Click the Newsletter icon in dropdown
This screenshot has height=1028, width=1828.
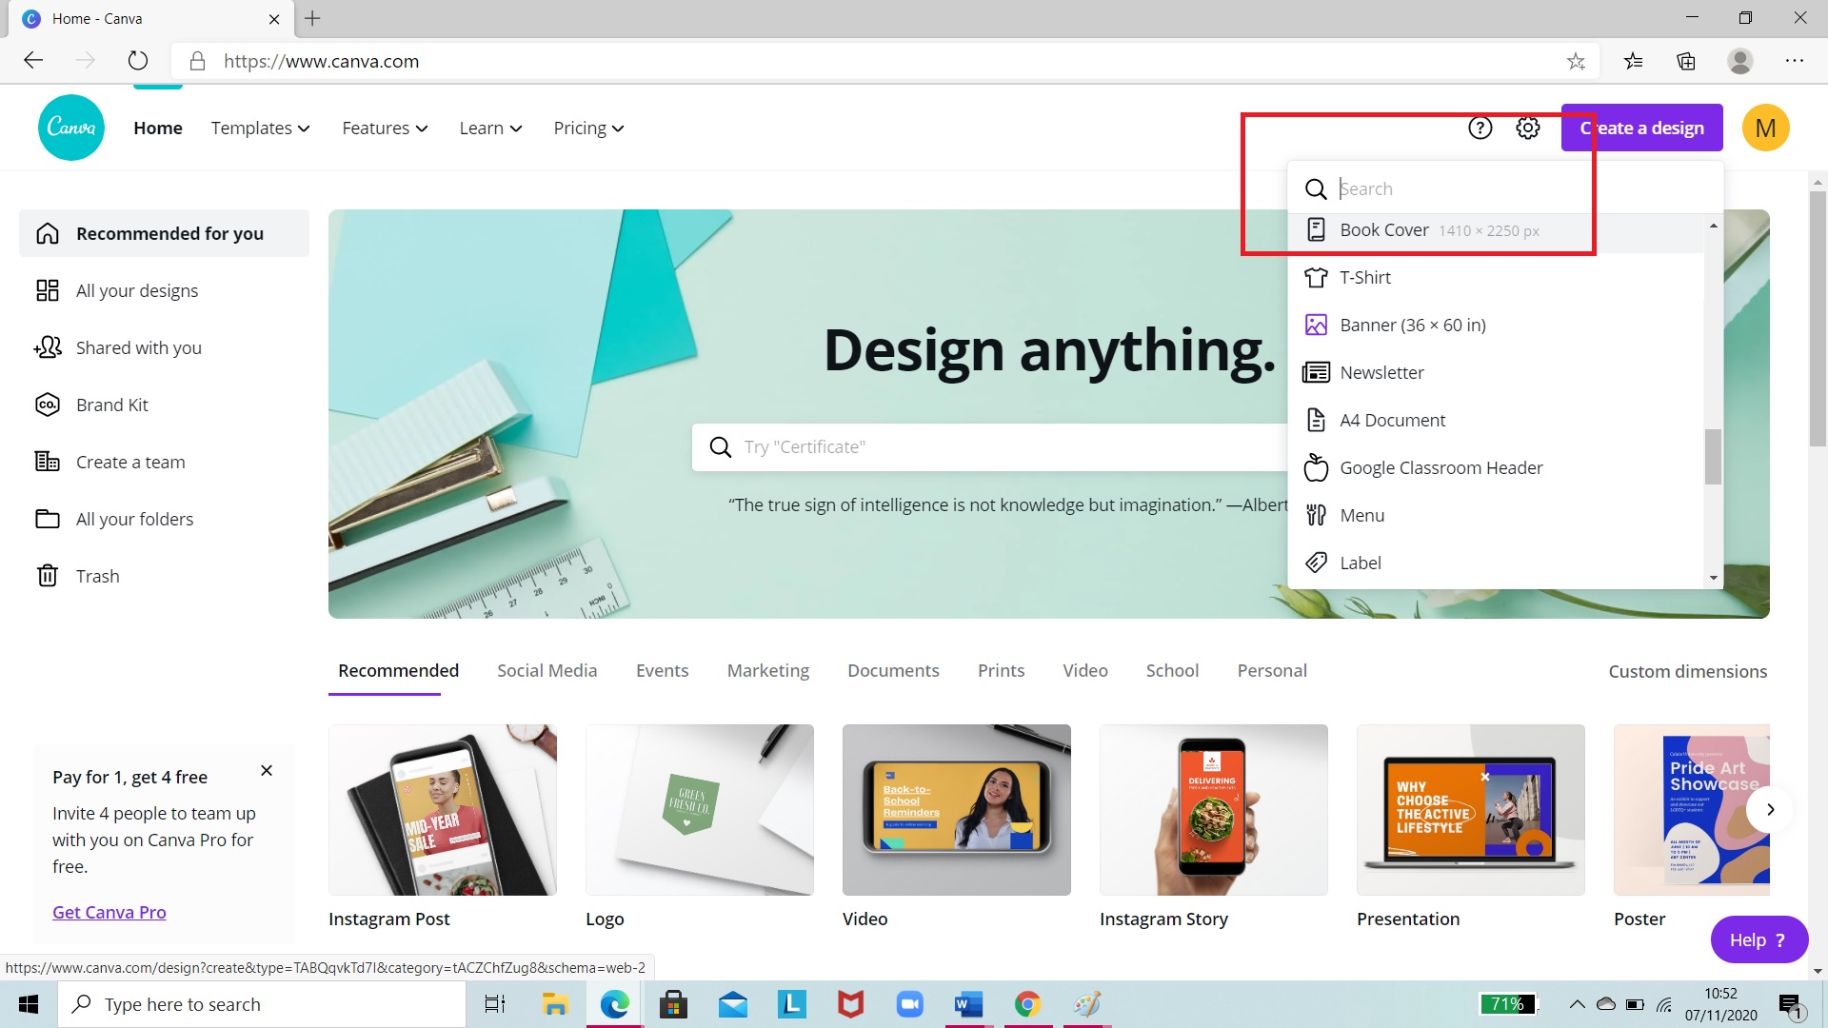click(x=1316, y=372)
